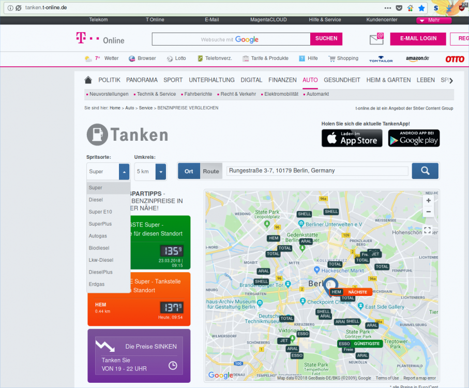
Task: Click the OTTO logo
Action: [455, 59]
